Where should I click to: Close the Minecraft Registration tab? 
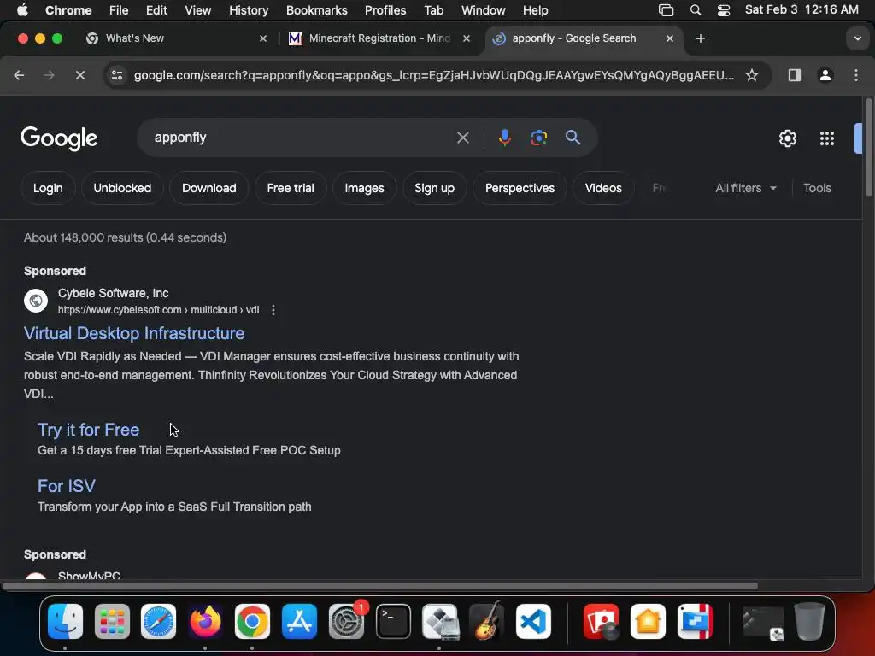coord(467,38)
